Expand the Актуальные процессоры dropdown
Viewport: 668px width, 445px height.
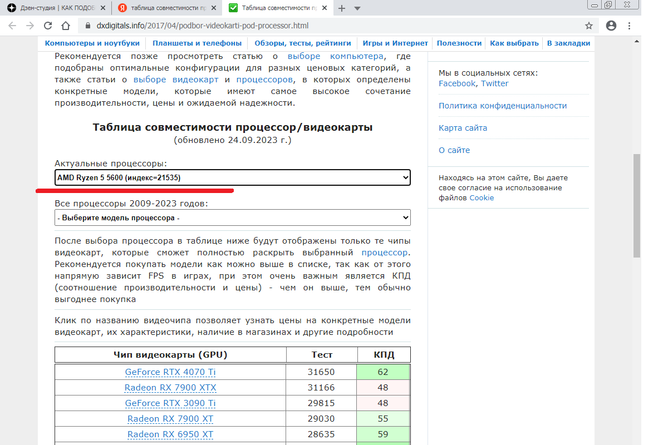233,177
